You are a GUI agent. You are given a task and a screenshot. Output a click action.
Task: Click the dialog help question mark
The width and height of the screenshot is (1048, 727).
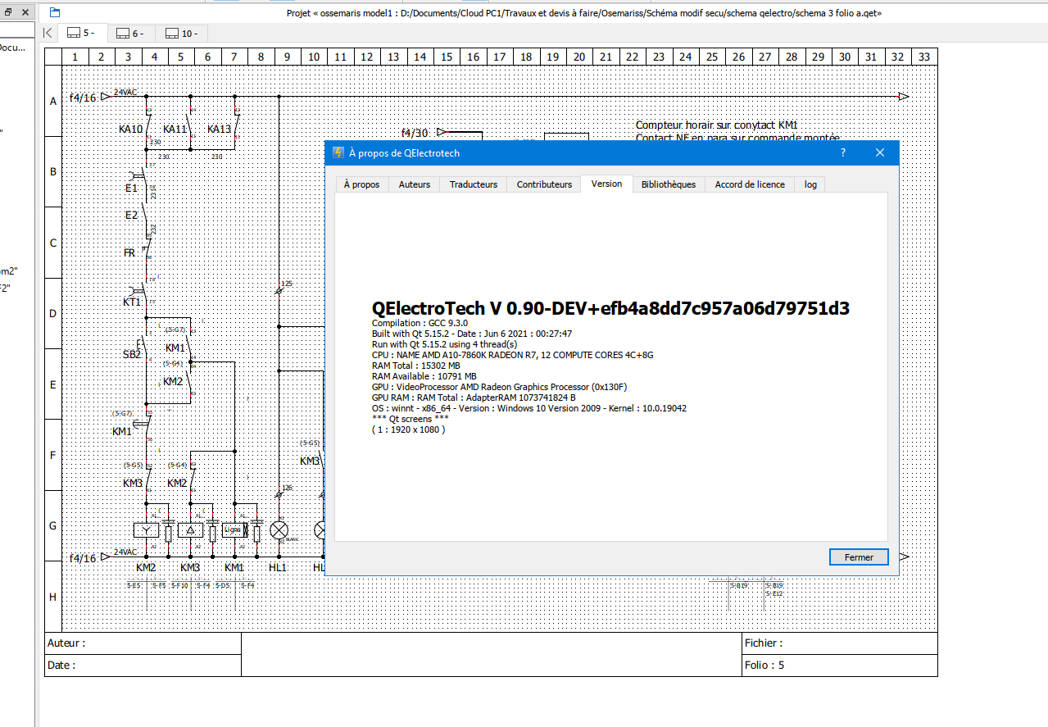pos(842,152)
